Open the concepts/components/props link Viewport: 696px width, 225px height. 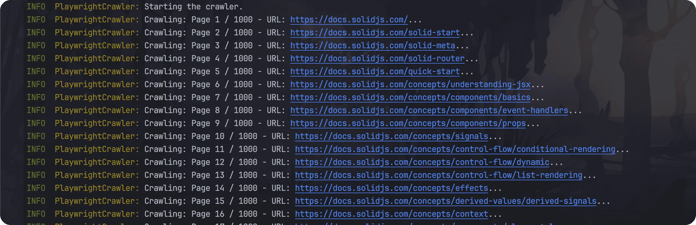[x=408, y=123]
